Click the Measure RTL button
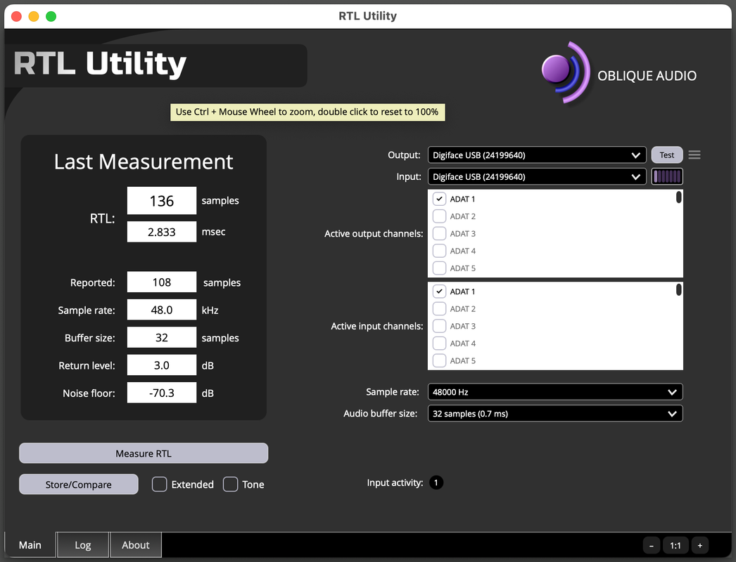 click(144, 453)
